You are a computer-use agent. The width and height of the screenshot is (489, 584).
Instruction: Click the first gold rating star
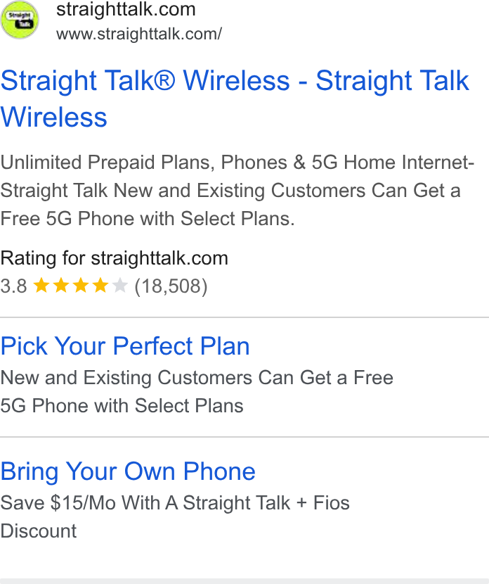click(x=41, y=286)
